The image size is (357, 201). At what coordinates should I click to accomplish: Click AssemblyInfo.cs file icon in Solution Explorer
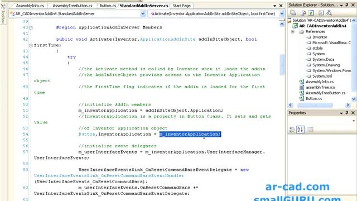coord(302,82)
